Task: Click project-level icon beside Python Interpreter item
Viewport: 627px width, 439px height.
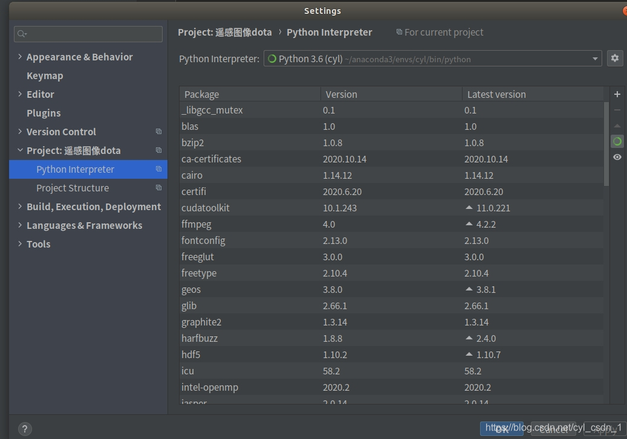Action: point(158,169)
